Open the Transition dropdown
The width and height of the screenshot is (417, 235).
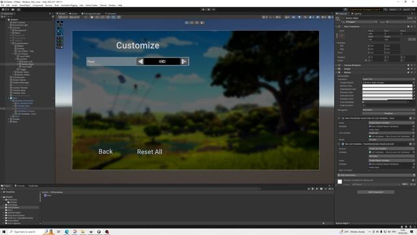tap(388, 79)
